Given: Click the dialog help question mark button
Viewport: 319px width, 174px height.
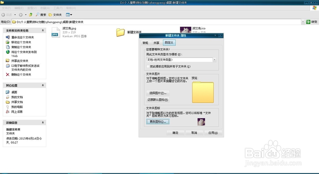Looking at the screenshot, I should (215, 36).
